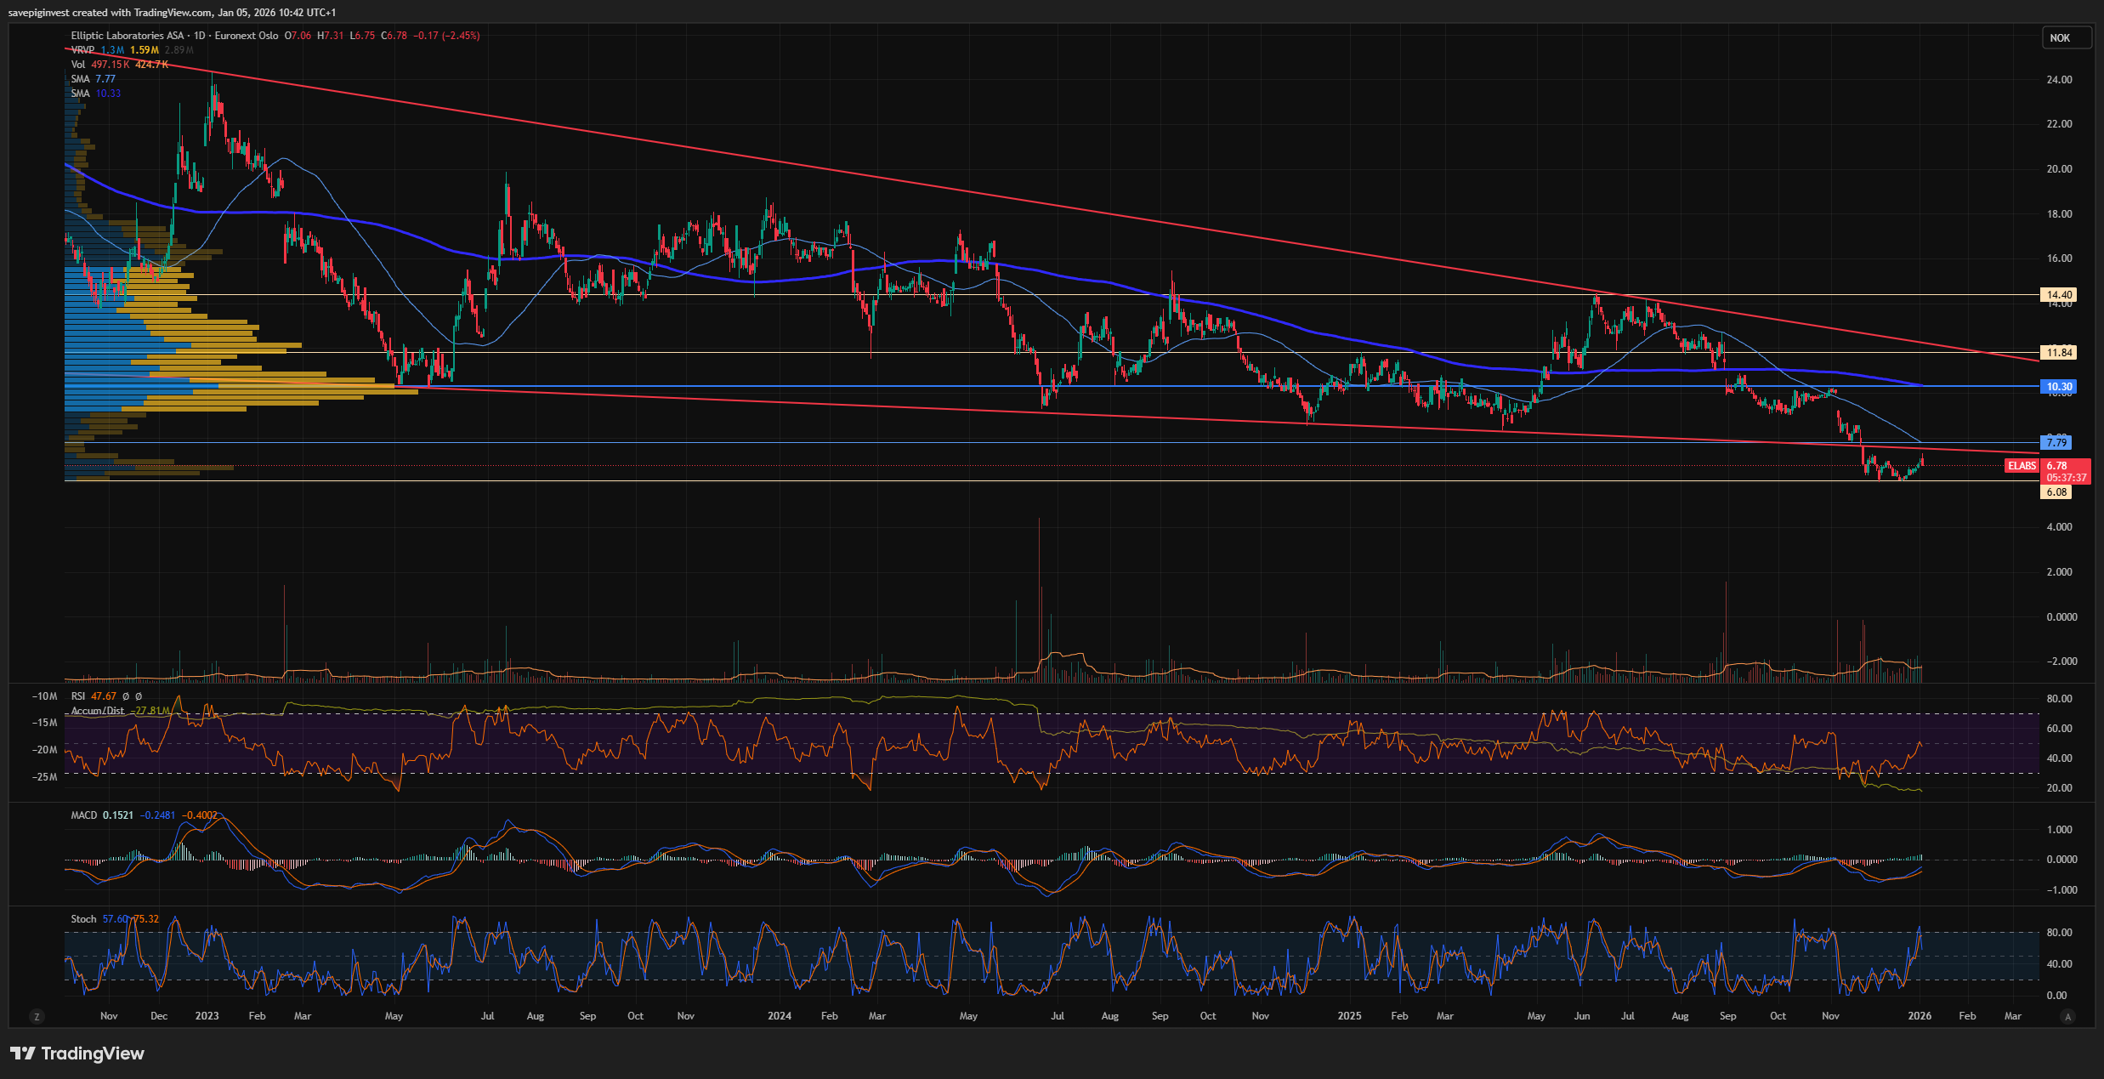Click the 2026 marker on time axis
Image resolution: width=2104 pixels, height=1079 pixels.
1919,1016
